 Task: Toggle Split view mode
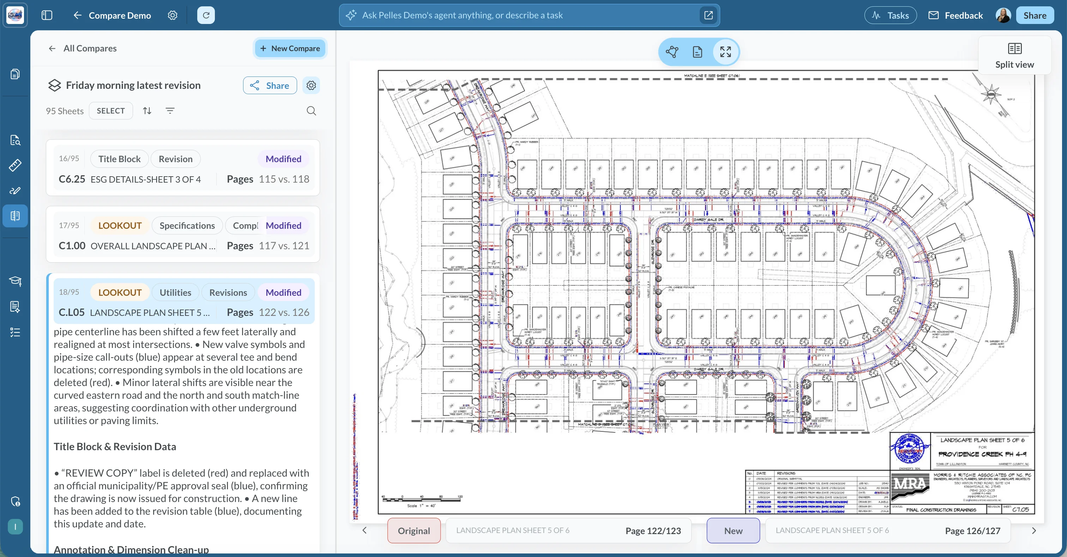pyautogui.click(x=1014, y=55)
